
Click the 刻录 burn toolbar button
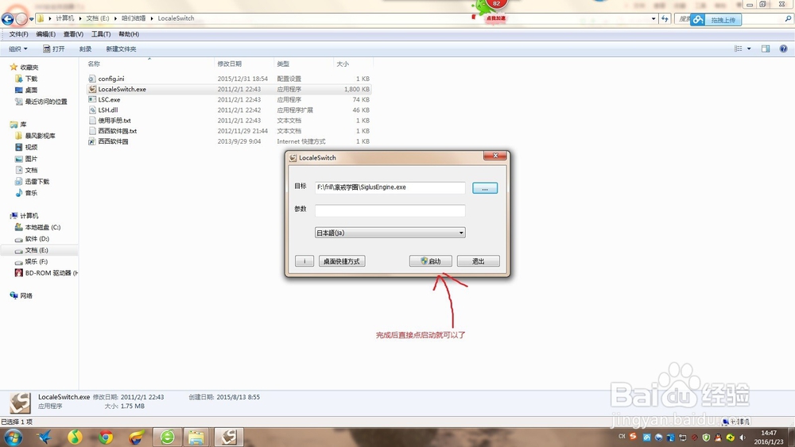click(x=85, y=49)
